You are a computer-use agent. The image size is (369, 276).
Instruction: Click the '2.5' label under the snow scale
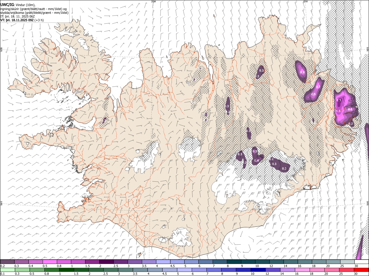116,266
